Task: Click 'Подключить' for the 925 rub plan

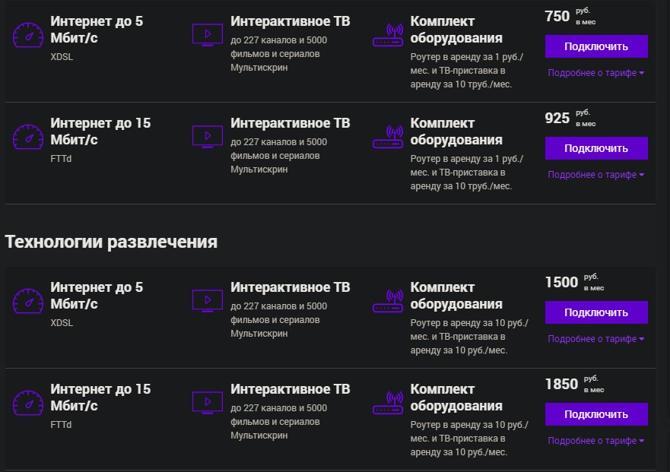Action: [596, 148]
